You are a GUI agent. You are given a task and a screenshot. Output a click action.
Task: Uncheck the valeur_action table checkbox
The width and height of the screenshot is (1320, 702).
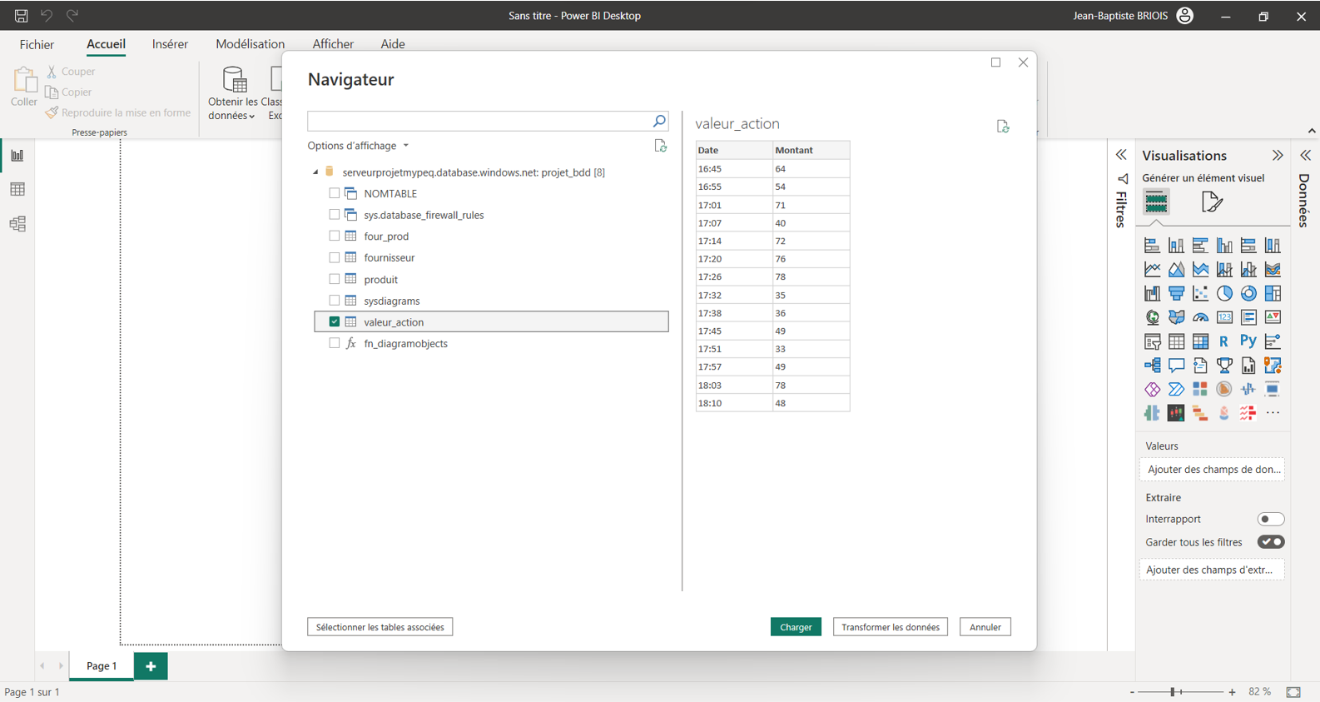point(335,321)
